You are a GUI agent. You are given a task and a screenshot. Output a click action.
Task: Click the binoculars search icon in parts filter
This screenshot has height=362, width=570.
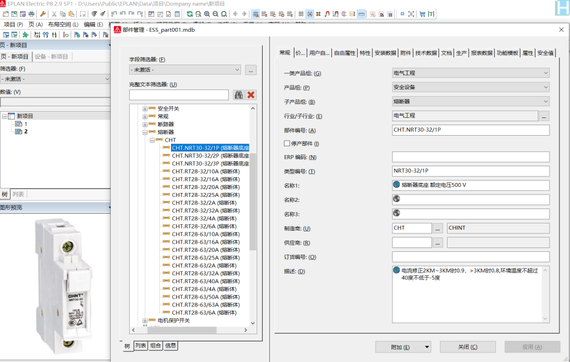[239, 95]
